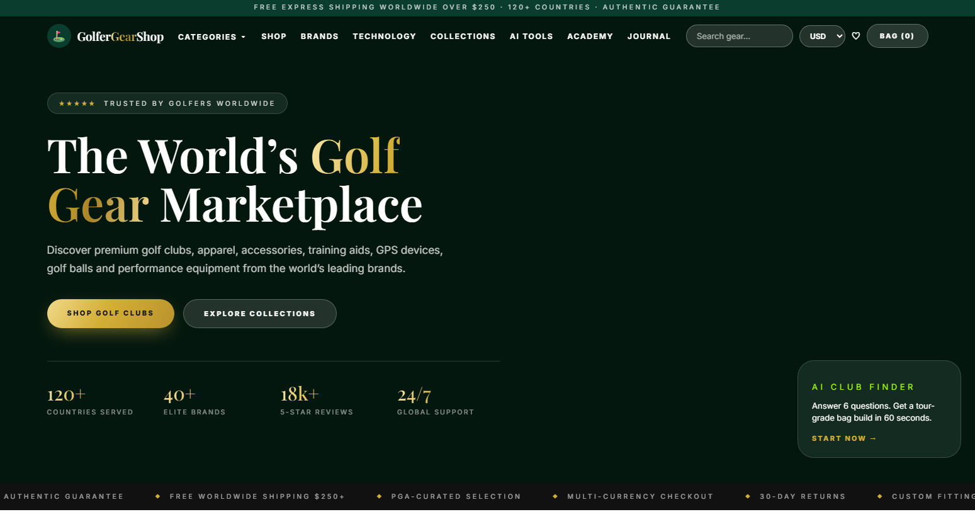Focus the Search gear input field
The height and width of the screenshot is (524, 975).
[x=739, y=36]
